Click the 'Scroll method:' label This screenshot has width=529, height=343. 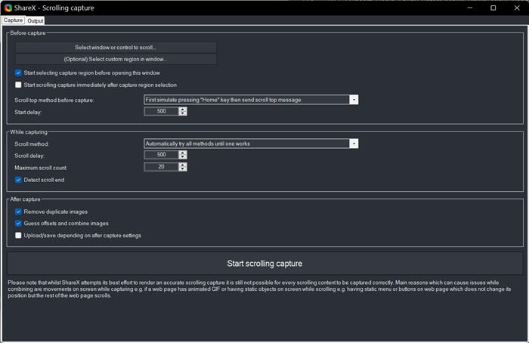click(x=32, y=144)
